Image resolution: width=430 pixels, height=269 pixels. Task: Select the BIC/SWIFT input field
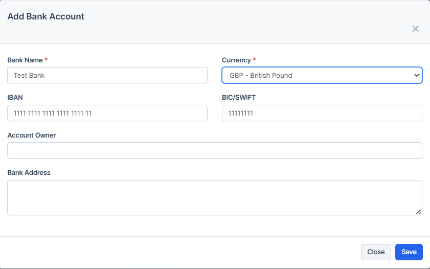[x=322, y=113]
